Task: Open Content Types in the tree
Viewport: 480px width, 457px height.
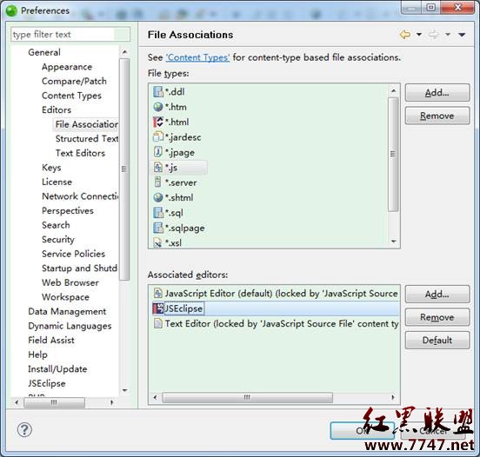Action: (x=71, y=96)
